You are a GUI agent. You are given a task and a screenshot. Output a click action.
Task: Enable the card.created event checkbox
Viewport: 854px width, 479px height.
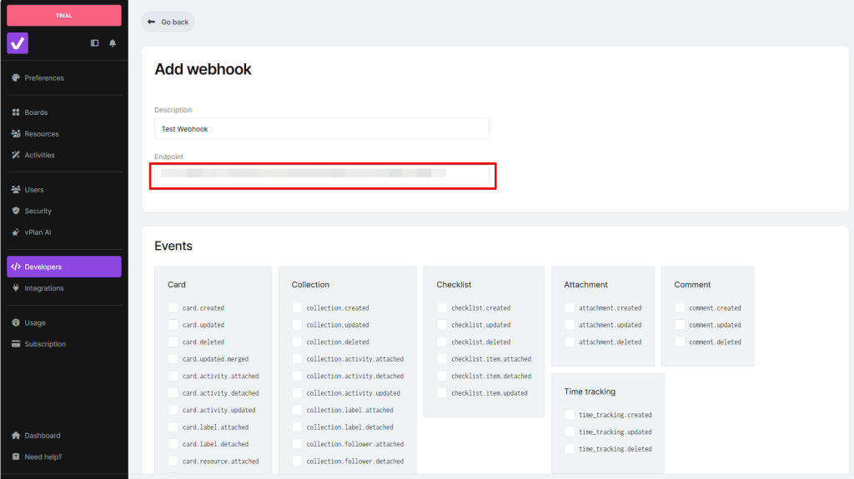pos(173,308)
